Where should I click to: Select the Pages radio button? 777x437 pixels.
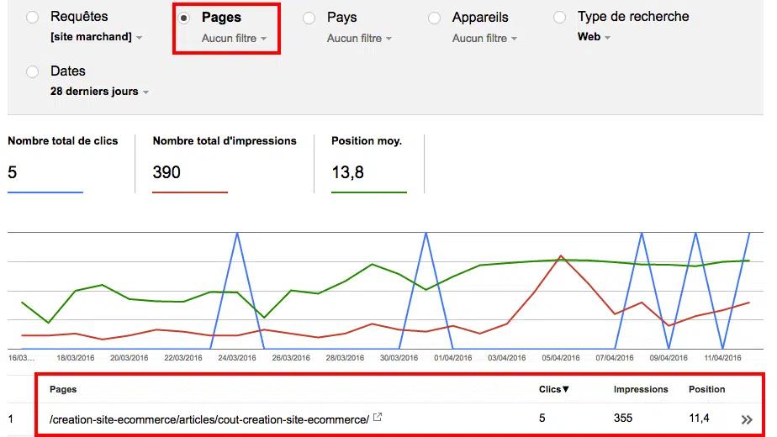pyautogui.click(x=184, y=18)
